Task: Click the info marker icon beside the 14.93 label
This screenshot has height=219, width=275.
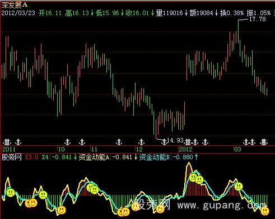Action: [164, 142]
